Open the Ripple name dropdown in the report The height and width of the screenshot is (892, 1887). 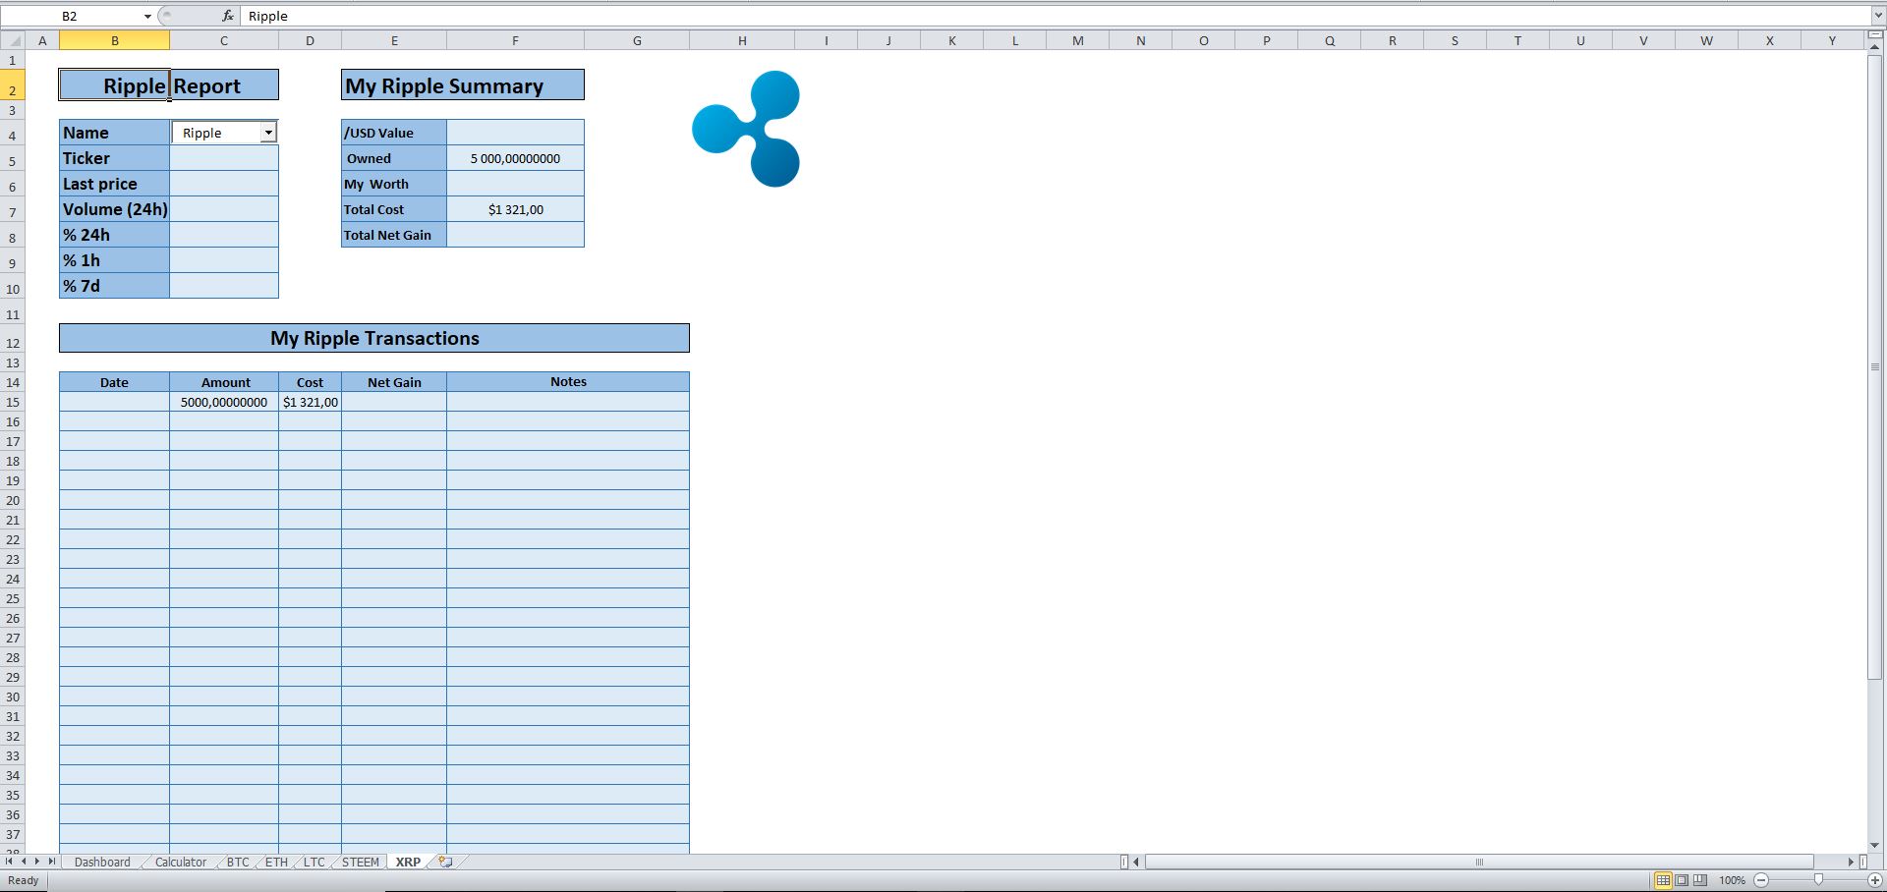point(269,132)
